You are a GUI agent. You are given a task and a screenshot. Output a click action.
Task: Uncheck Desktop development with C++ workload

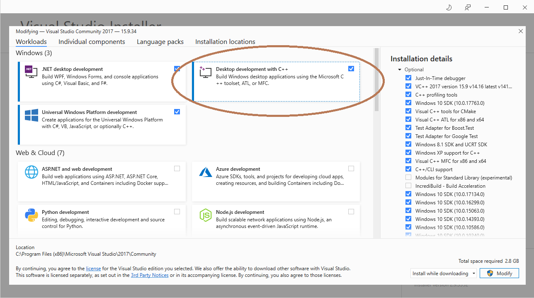point(351,68)
